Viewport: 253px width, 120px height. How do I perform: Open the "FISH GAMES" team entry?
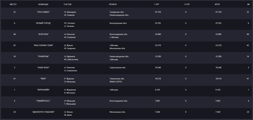click(x=43, y=12)
